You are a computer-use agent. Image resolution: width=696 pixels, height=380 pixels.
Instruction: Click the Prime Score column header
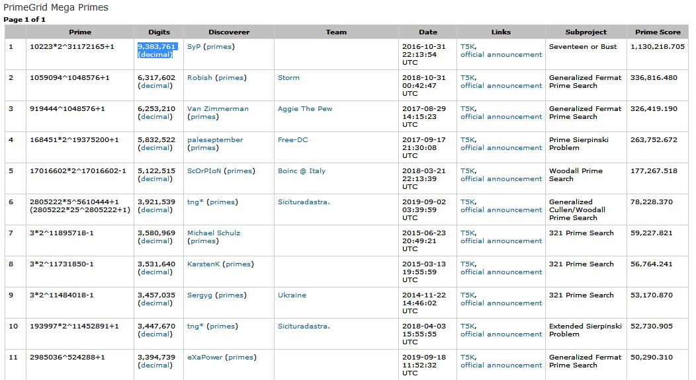point(658,32)
